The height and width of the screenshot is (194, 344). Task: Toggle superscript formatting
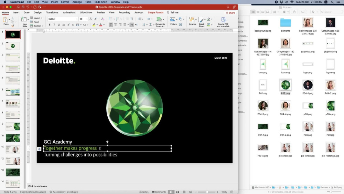click(x=68, y=25)
